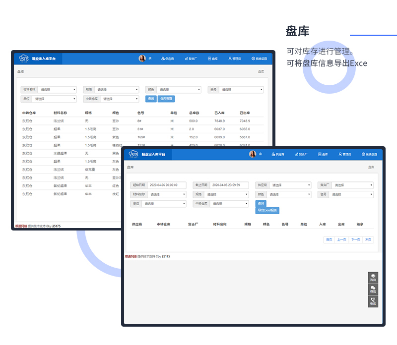Viewport: 397px width, 345px height.
Task: Go to 下一页 next page in pagination
Action: (355, 239)
